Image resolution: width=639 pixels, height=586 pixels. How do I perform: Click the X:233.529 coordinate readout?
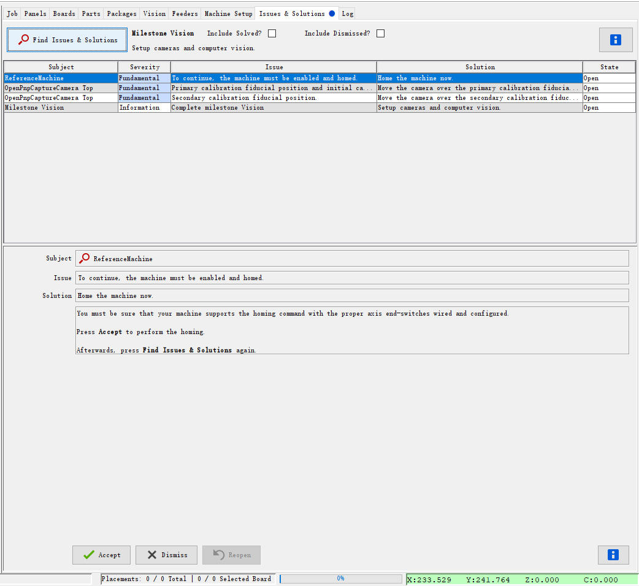[x=429, y=579]
